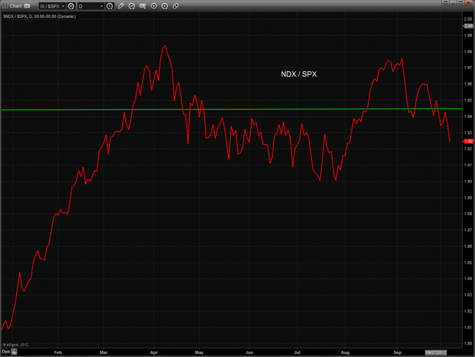
Task: Click the SEL selection tool icon
Action: click(x=143, y=6)
